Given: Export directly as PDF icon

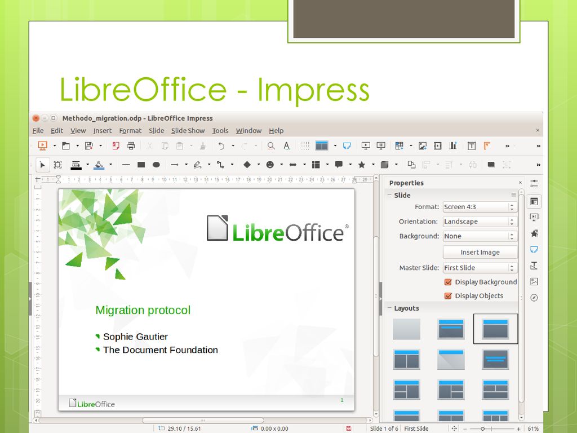Looking at the screenshot, I should point(116,146).
